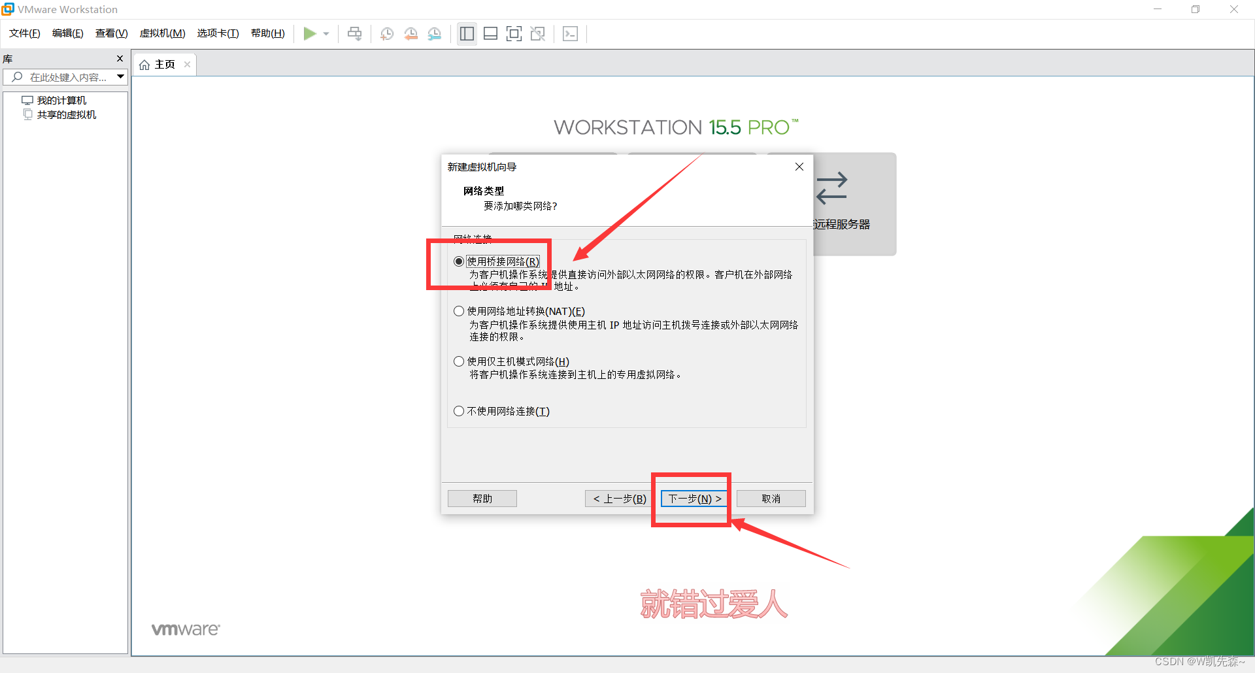Viewport: 1255px width, 673px height.
Task: Restore down the VMware Workstation window
Action: click(1196, 9)
